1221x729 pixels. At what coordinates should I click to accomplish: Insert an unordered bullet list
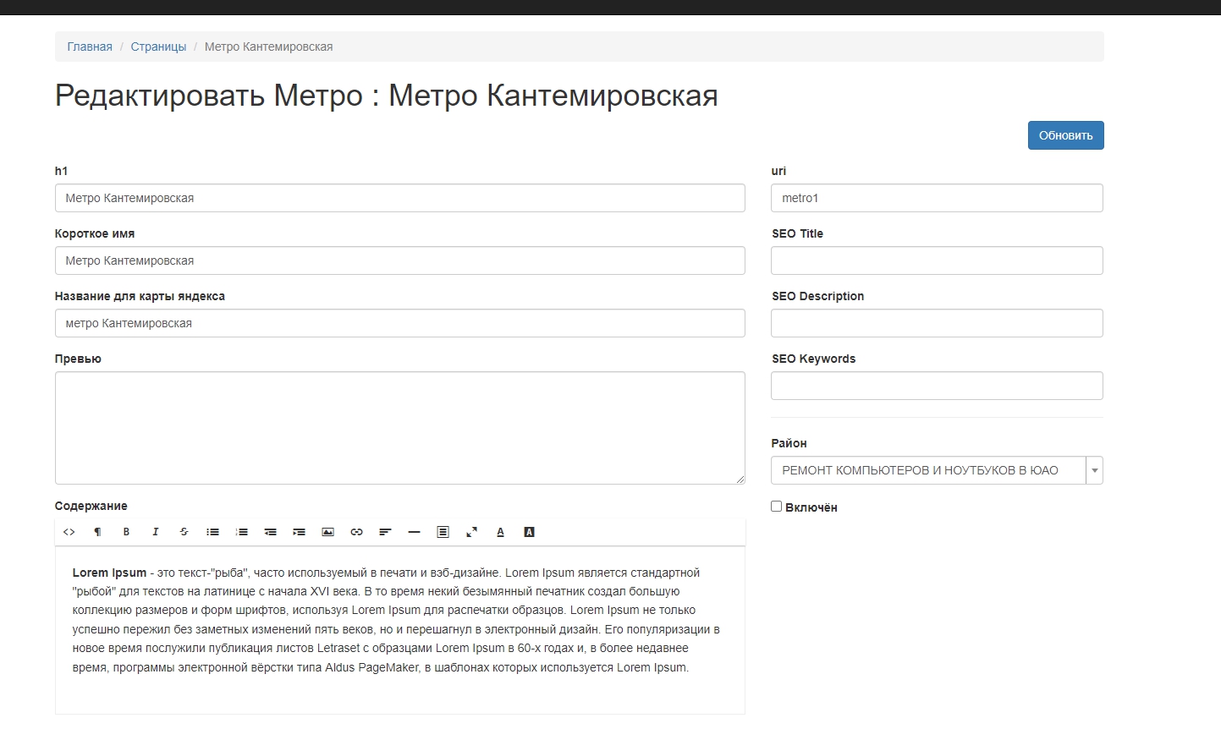coord(212,532)
